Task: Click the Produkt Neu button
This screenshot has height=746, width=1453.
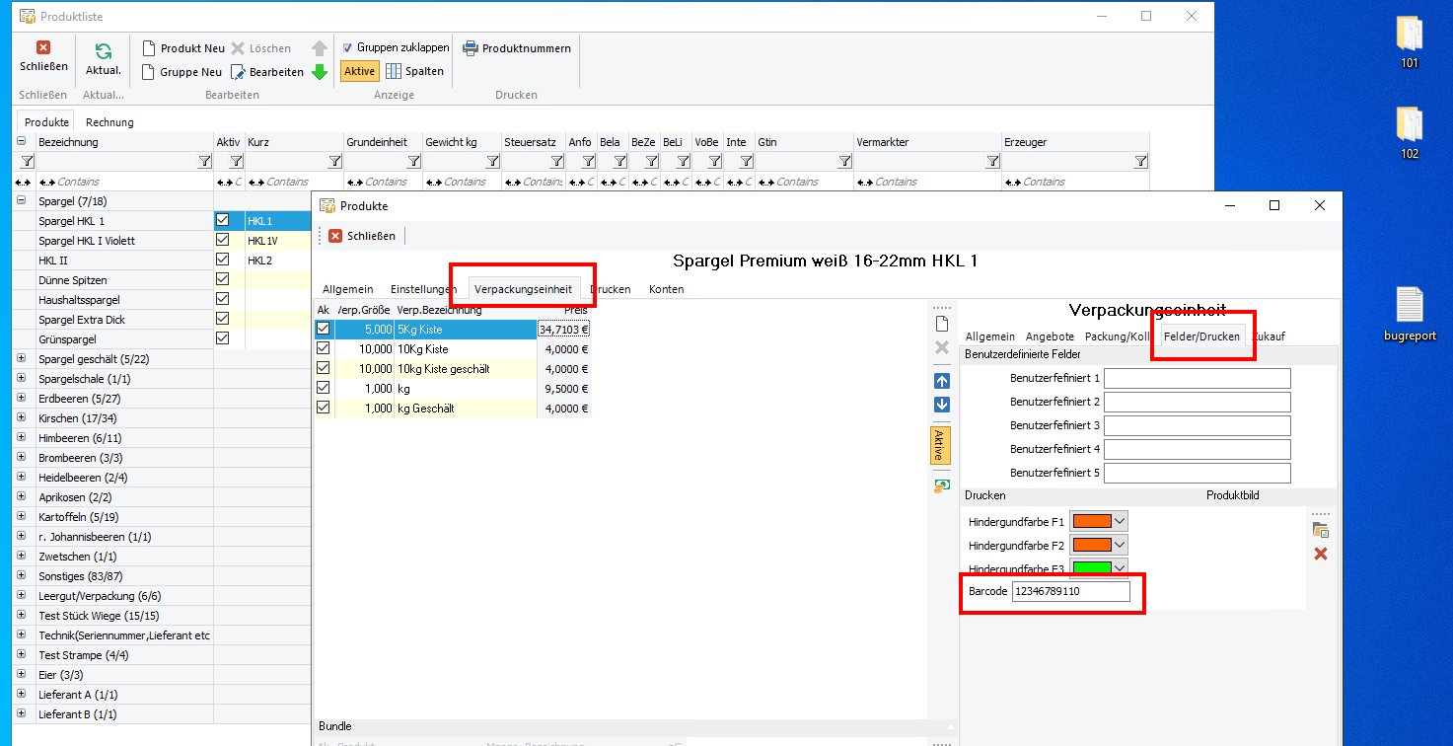Action: click(x=183, y=48)
